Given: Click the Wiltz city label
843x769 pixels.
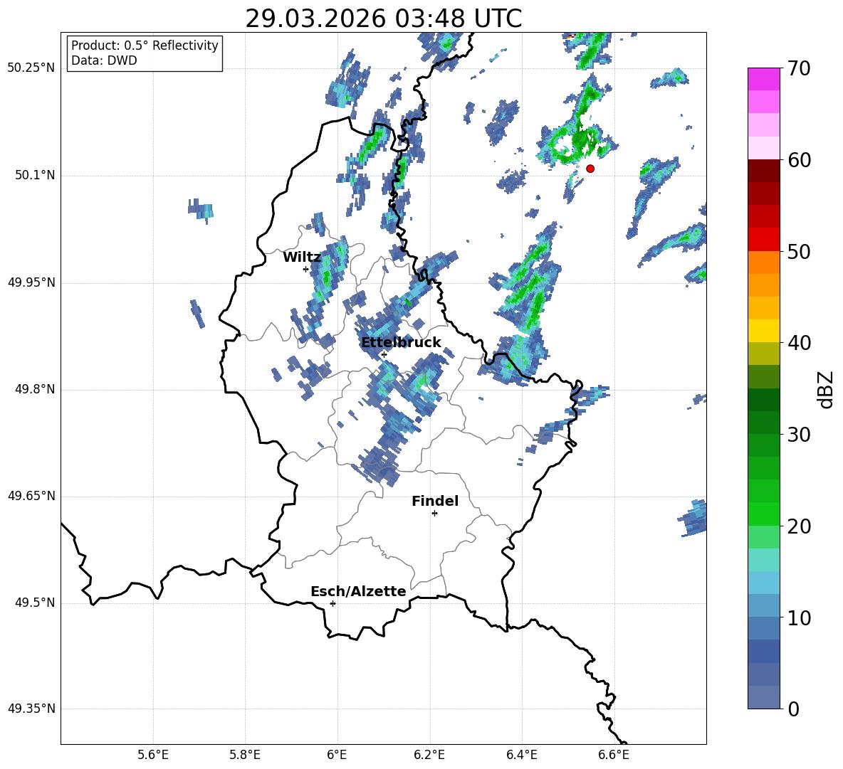Looking at the screenshot, I should pyautogui.click(x=302, y=258).
